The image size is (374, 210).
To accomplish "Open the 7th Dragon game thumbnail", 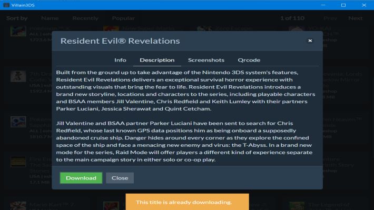I will pyautogui.click(x=18, y=76).
